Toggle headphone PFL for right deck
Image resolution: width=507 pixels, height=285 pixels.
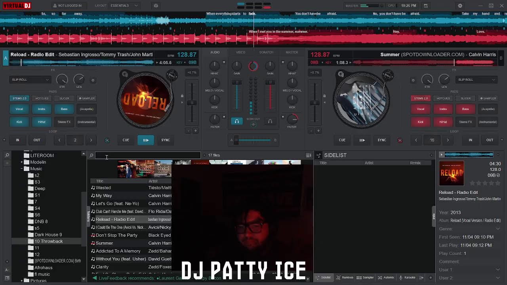click(270, 122)
